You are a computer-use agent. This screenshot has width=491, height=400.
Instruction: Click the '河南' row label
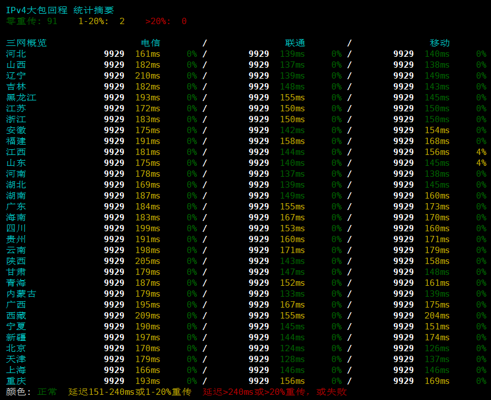point(16,174)
